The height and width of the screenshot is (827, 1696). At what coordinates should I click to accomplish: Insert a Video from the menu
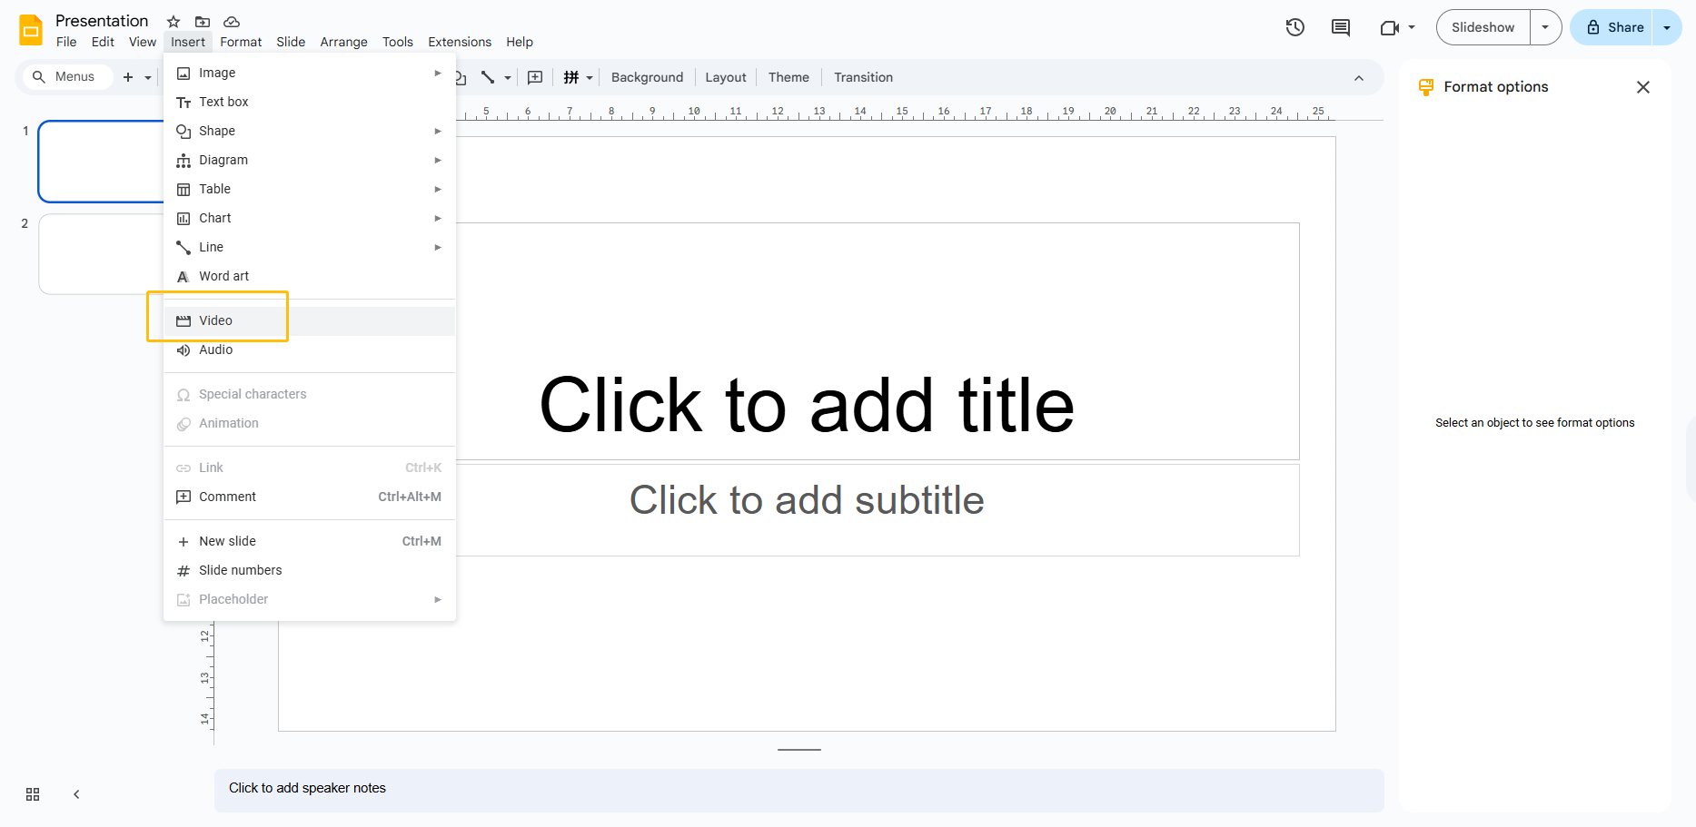point(216,320)
